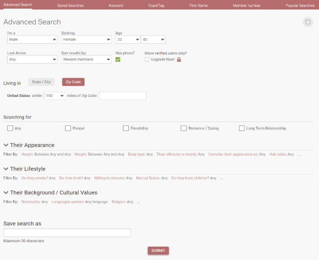Click the Zip Code input field

pyautogui.click(x=123, y=96)
